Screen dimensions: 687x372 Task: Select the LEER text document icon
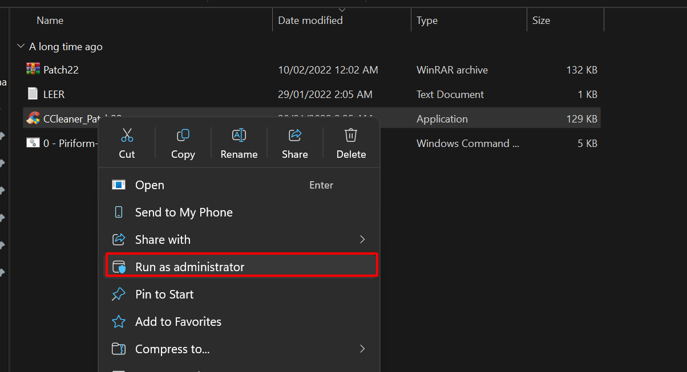click(34, 94)
